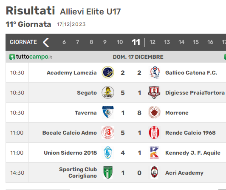This screenshot has width=226, height=190.
Task: Open the Rende Calcio 1968 team link
Action: pyautogui.click(x=190, y=132)
